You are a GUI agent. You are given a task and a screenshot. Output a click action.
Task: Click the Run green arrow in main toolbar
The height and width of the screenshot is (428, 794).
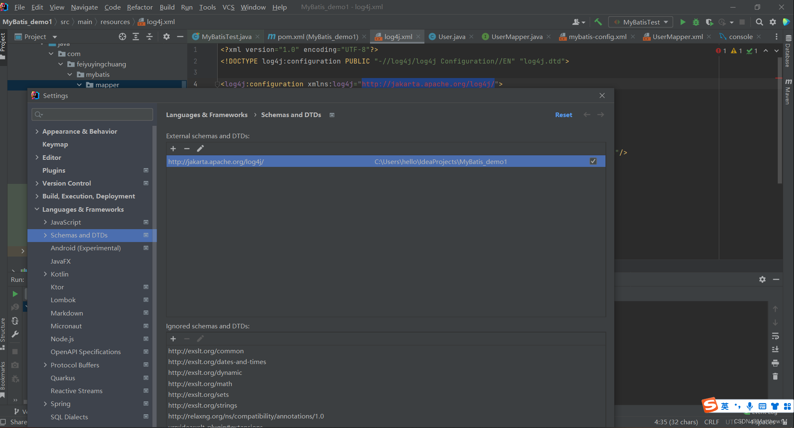[x=683, y=22]
